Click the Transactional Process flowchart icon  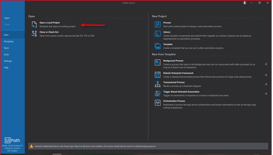tap(157, 84)
